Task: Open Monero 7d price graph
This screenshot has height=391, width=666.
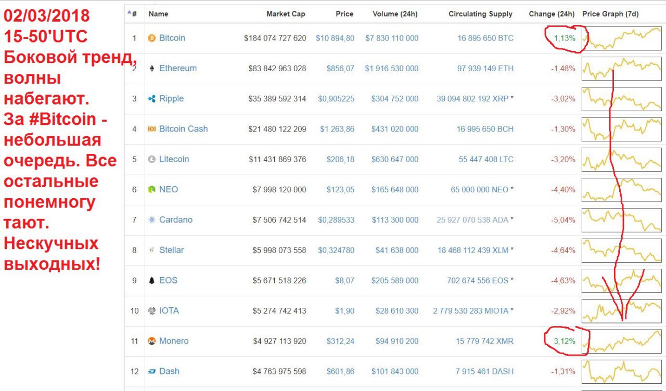Action: [621, 341]
